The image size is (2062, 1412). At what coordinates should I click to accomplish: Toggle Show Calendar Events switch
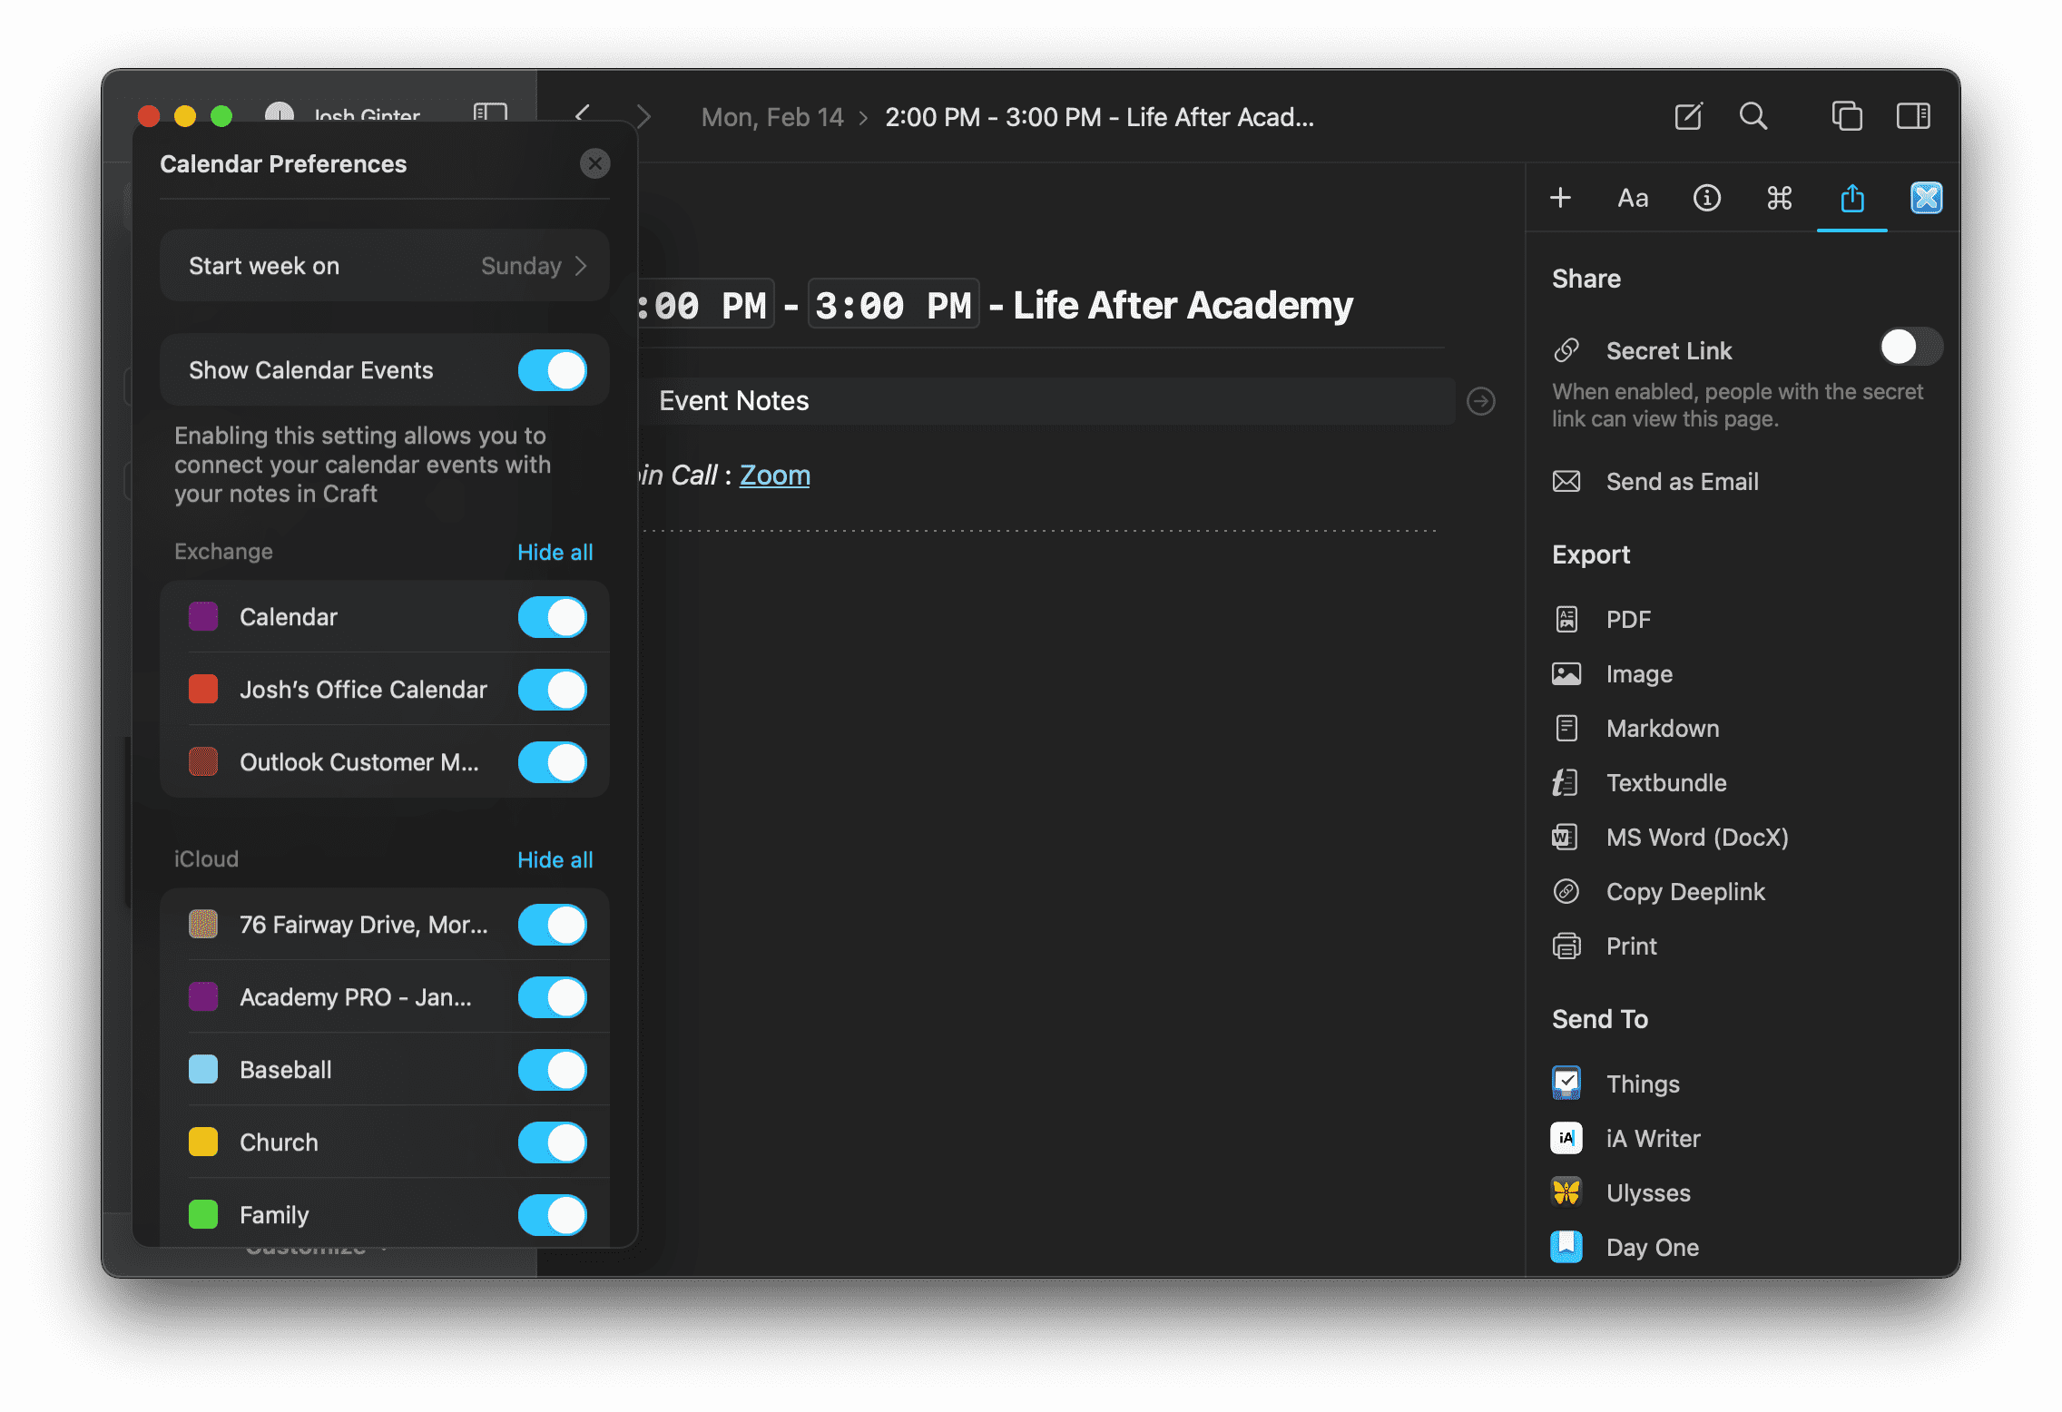point(553,370)
